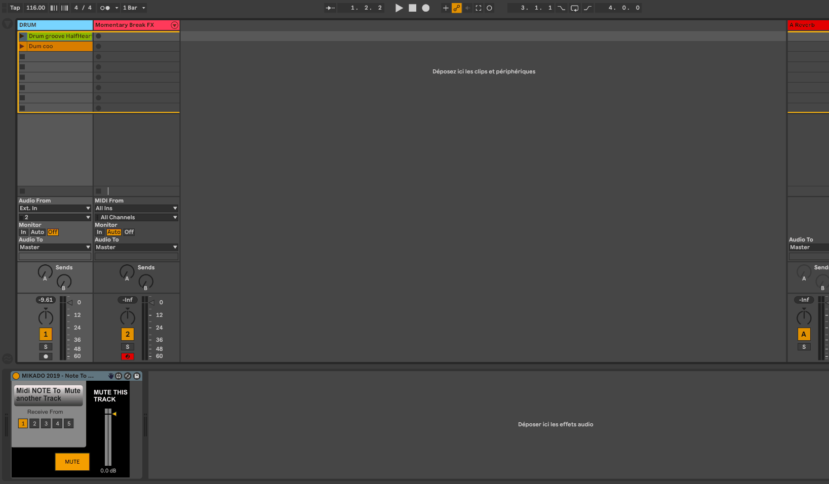Toggle the MIKADO device activator on/off
The height and width of the screenshot is (484, 829).
16,376
